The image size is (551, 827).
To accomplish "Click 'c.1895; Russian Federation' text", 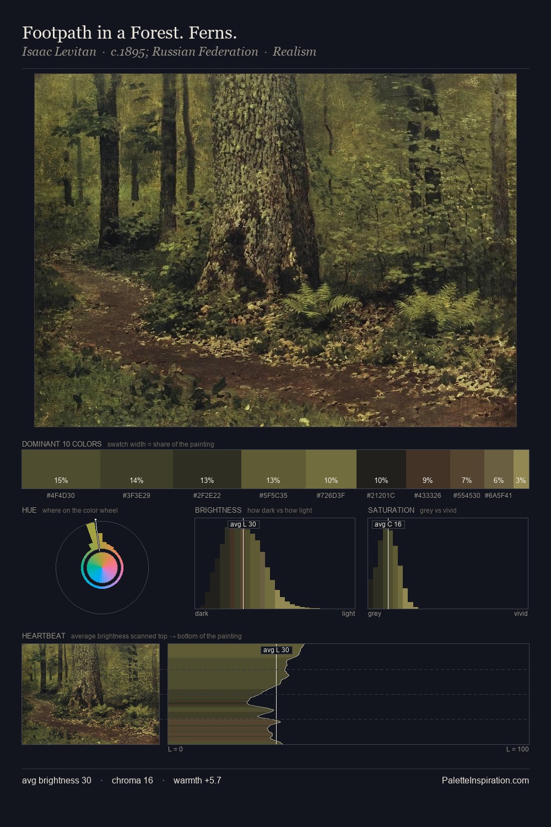I will 184,52.
